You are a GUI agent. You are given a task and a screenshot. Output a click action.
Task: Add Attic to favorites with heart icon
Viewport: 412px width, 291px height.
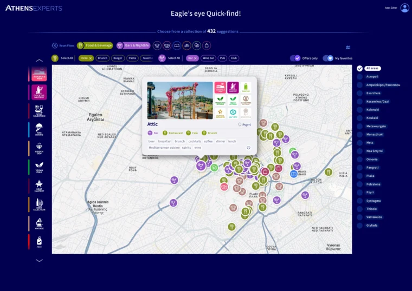pos(248,148)
